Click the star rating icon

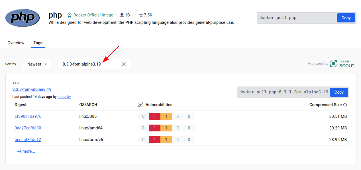tap(141, 15)
